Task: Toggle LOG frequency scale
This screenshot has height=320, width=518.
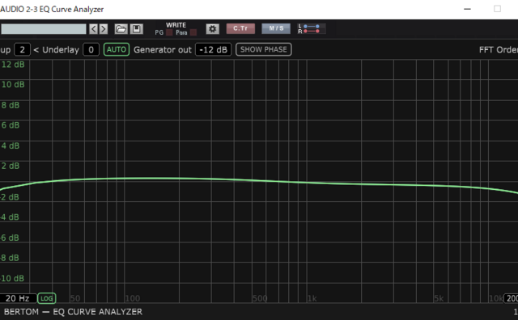Action: point(47,298)
